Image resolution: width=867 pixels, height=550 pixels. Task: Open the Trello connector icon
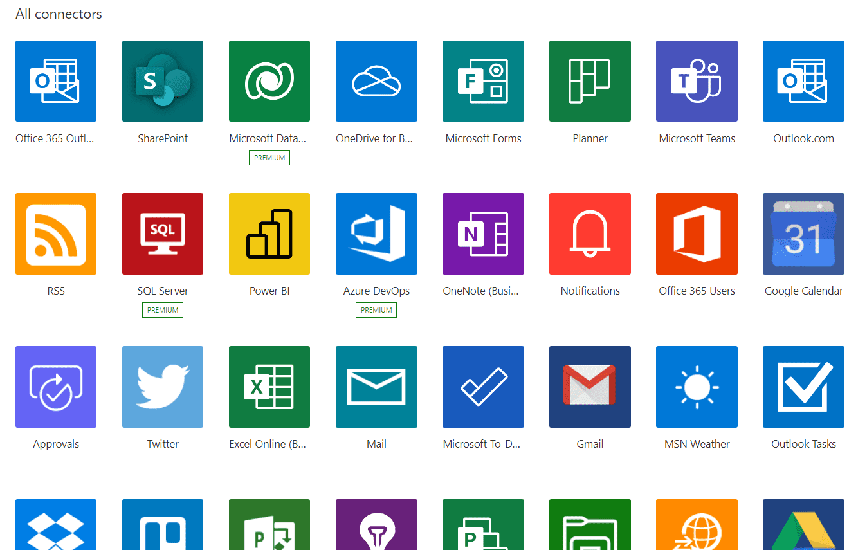click(x=163, y=525)
